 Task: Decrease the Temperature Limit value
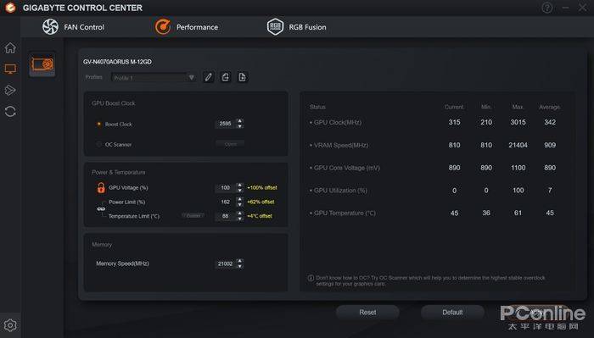[x=239, y=219]
